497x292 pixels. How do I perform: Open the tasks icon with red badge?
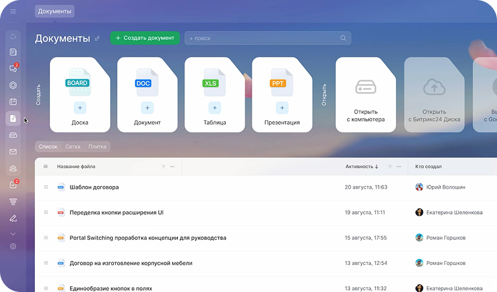(13, 185)
